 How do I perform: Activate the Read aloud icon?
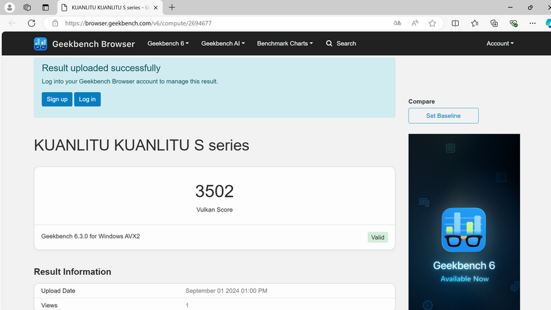[x=415, y=23]
